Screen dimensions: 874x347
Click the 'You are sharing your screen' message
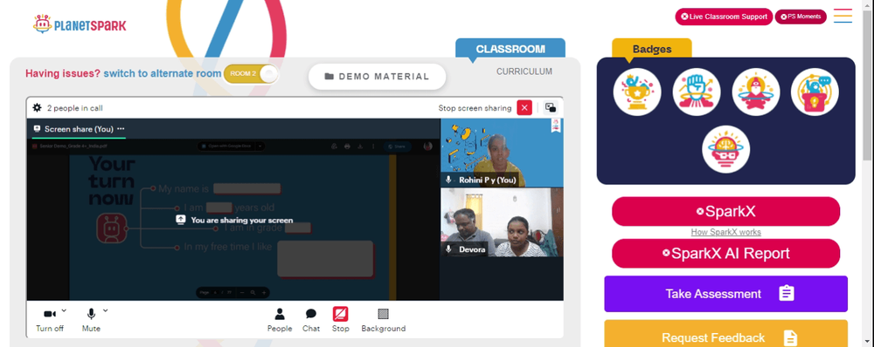point(234,220)
